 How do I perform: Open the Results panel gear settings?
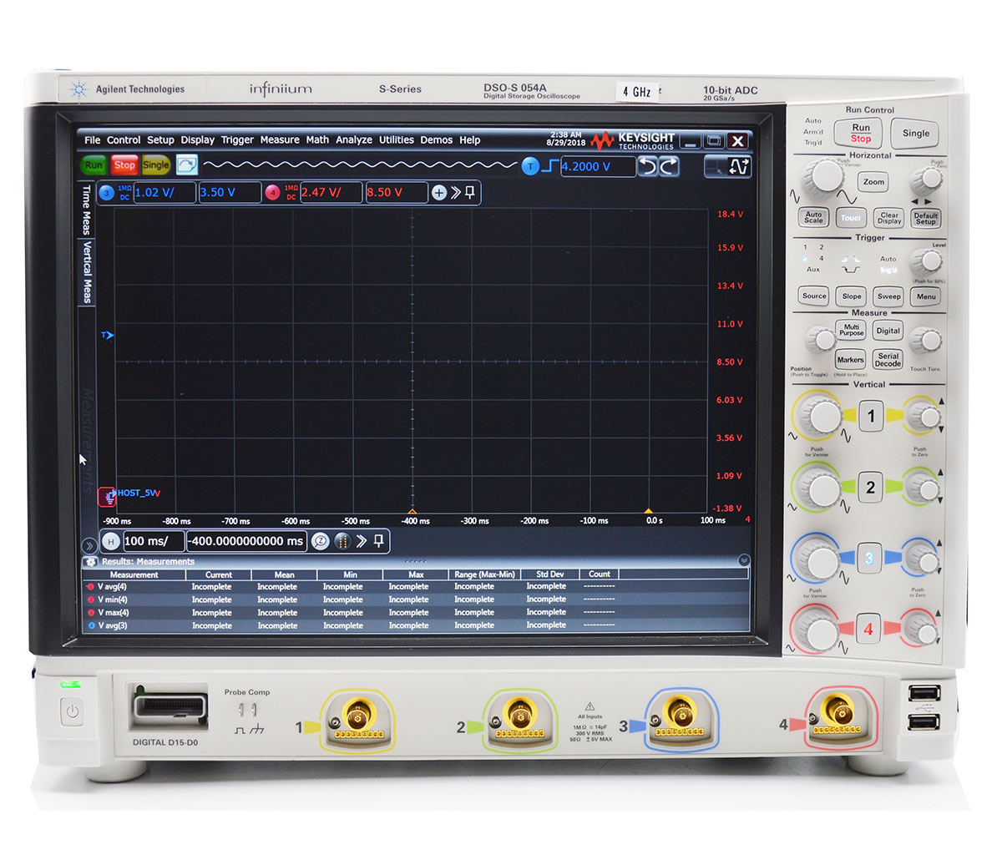(91, 562)
